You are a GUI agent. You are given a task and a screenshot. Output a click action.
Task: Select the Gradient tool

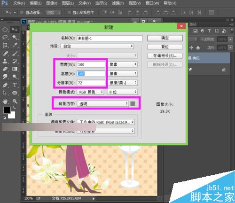pyautogui.click(x=15, y=69)
